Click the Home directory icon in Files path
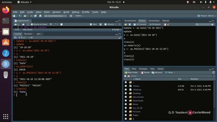This screenshot has width=217, height=122. [x=129, y=76]
